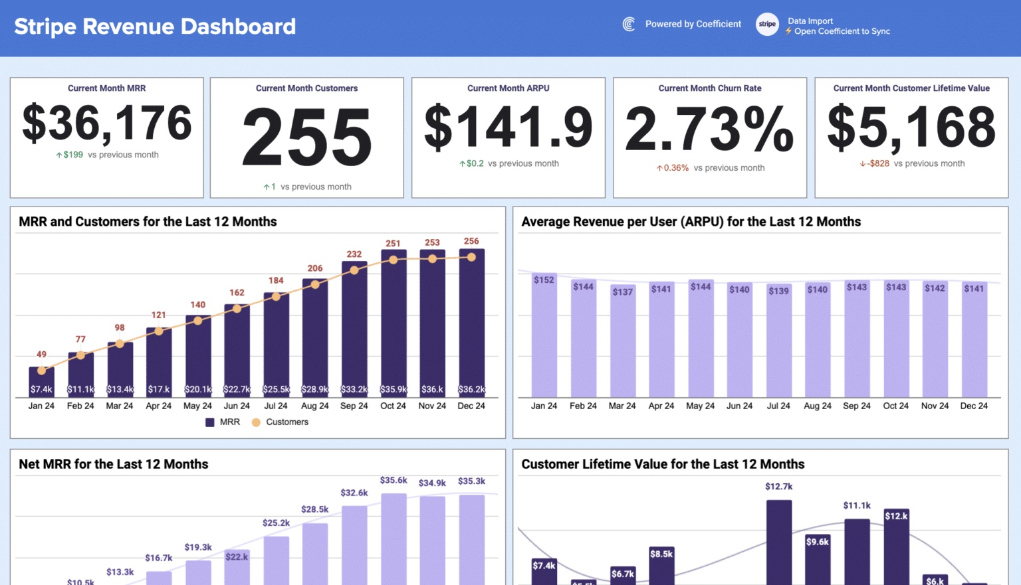Viewport: 1021px width, 585px height.
Task: Expand the ARPU chart panel
Action: coord(760,322)
